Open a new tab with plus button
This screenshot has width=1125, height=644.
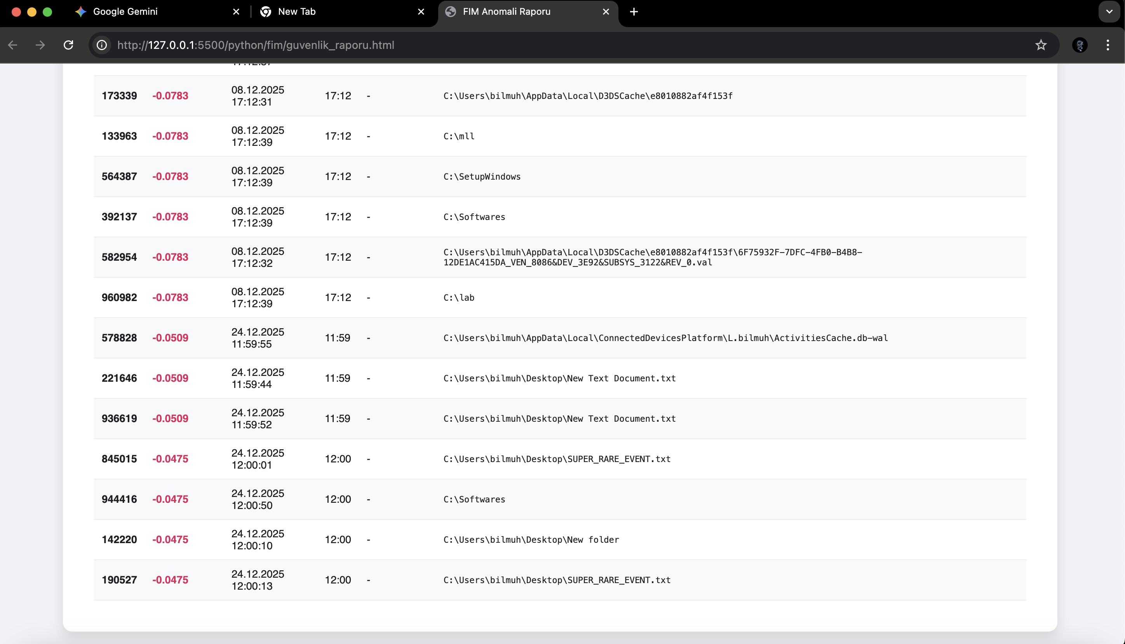pos(634,12)
